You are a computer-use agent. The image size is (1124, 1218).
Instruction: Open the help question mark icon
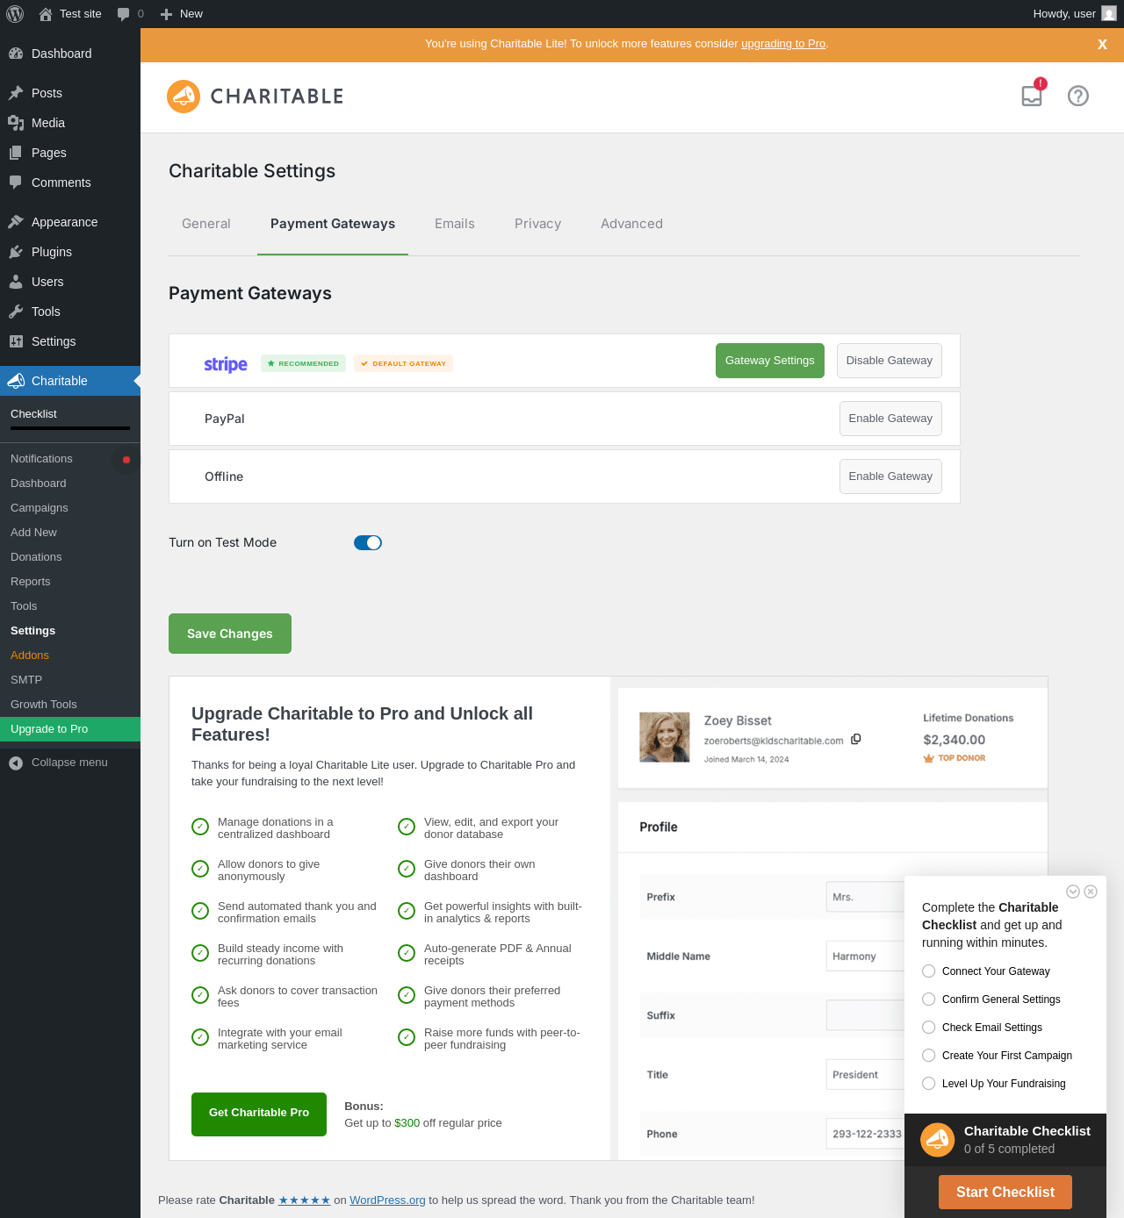pos(1078,96)
